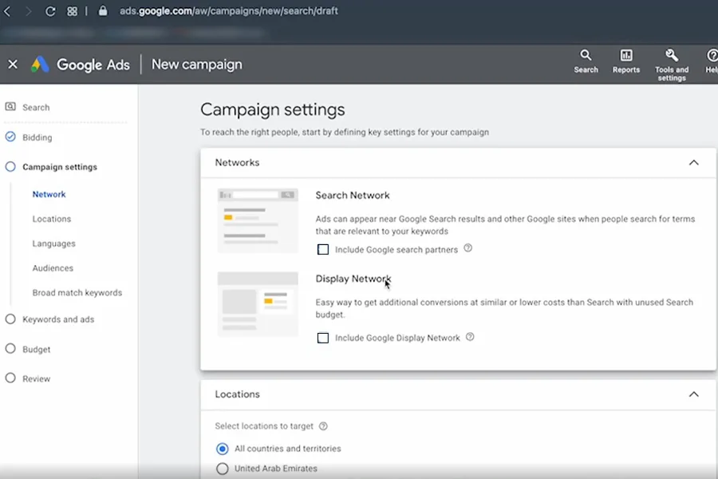Enable Include Google Display Network

point(323,338)
